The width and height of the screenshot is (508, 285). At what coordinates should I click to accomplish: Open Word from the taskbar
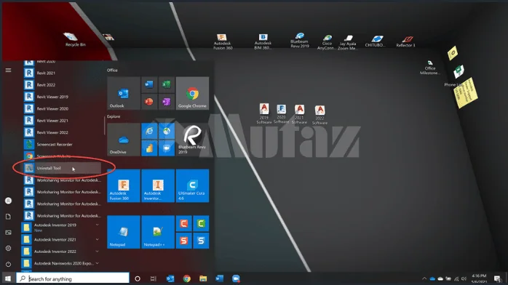(220, 278)
